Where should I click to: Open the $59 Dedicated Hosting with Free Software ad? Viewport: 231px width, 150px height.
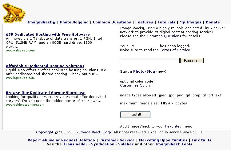48,34
